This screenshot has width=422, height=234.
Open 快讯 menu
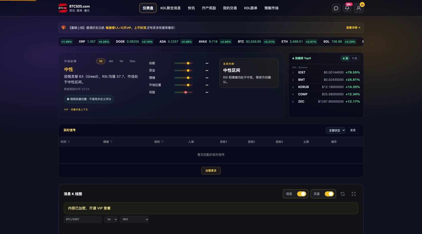tap(191, 8)
